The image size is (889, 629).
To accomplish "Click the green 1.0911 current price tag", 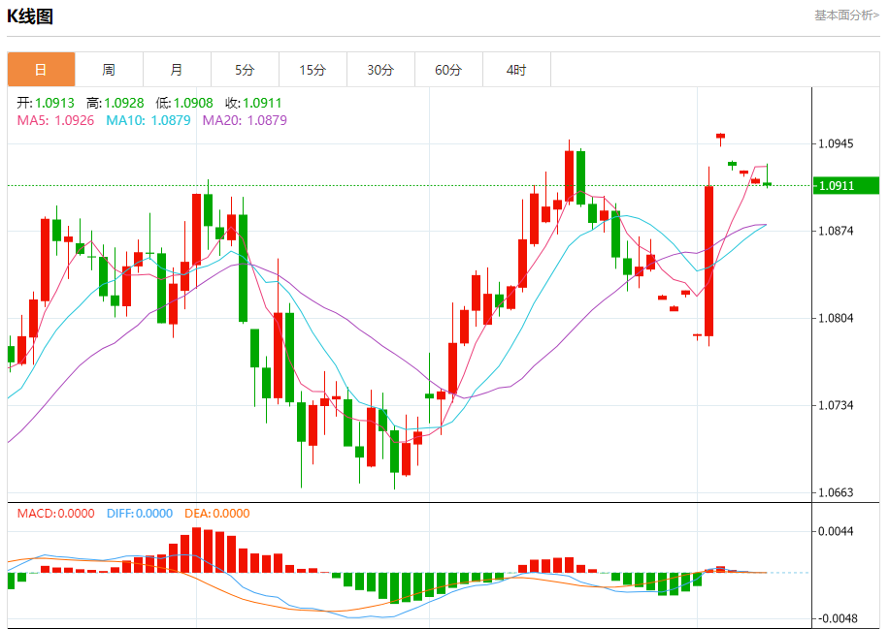I will [846, 186].
